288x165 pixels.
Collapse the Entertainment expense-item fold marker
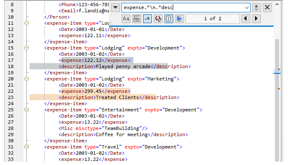pos(26,110)
